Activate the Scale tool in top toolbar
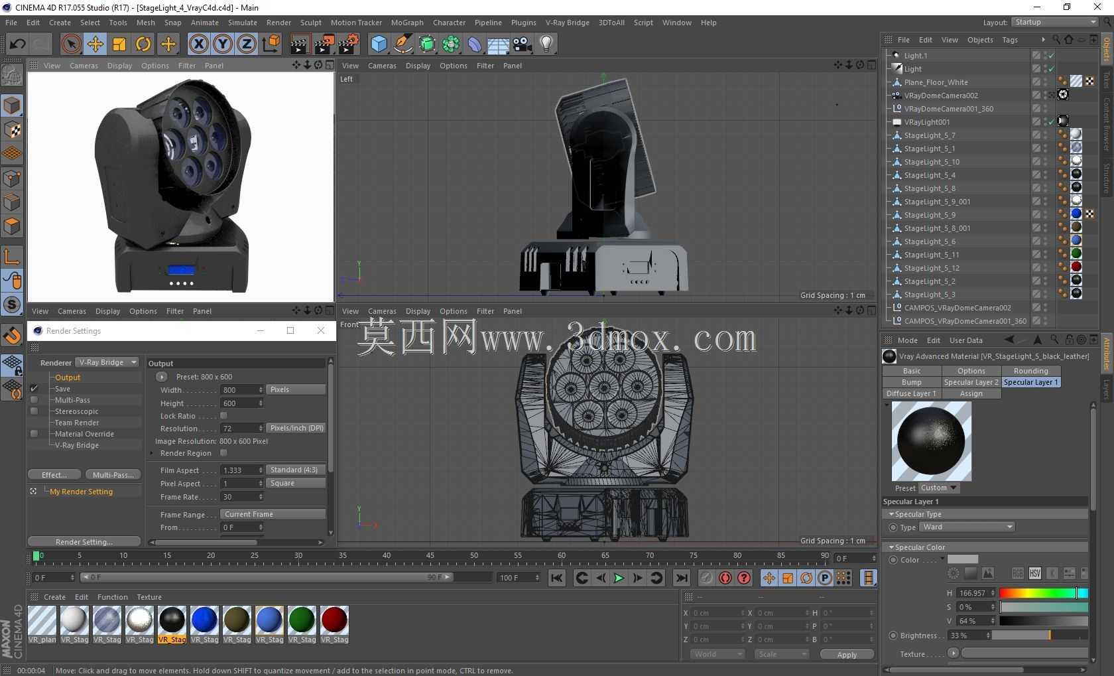1114x676 pixels. coord(119,44)
